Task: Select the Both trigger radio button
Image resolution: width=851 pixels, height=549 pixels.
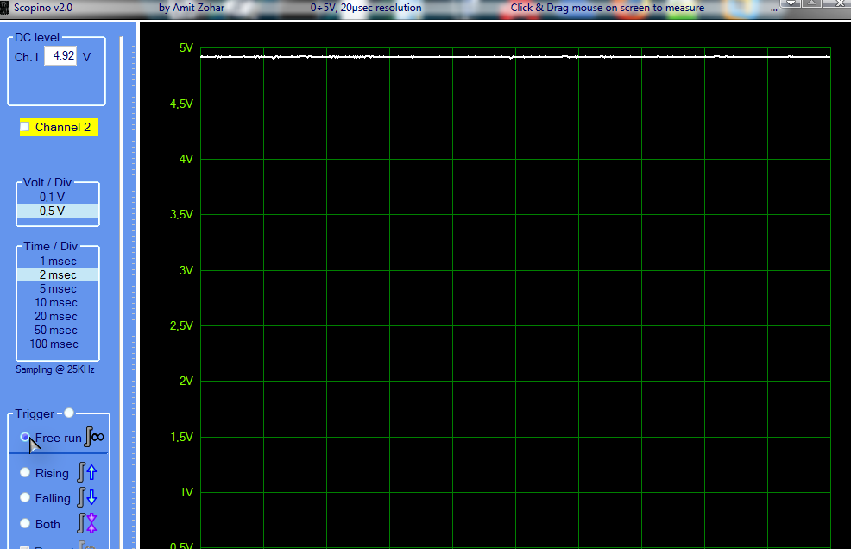Action: click(x=26, y=524)
